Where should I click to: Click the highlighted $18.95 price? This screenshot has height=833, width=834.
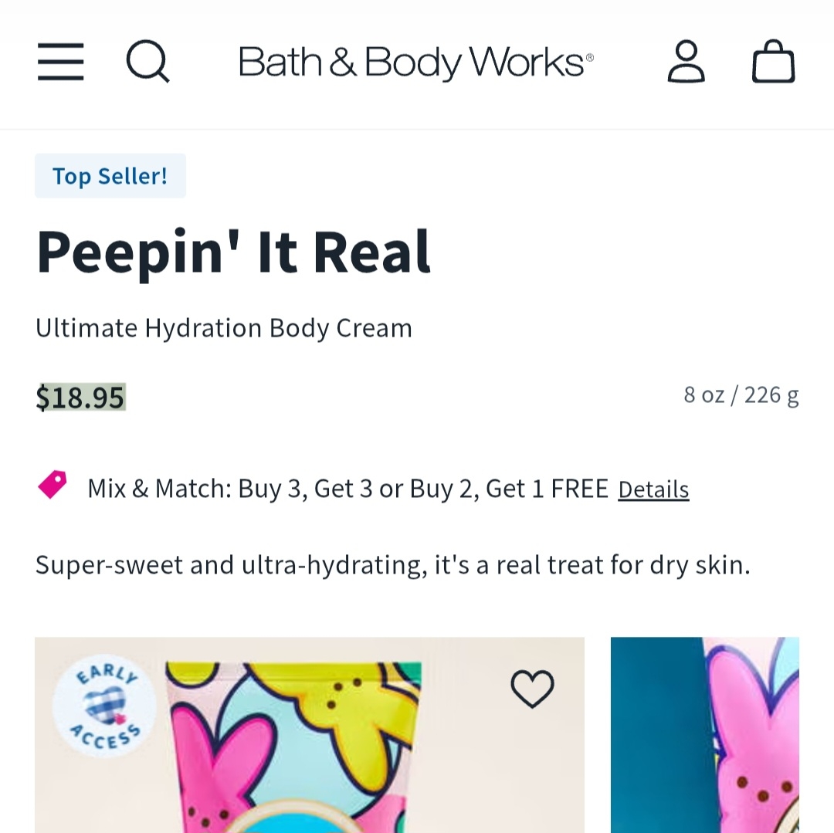coord(80,398)
